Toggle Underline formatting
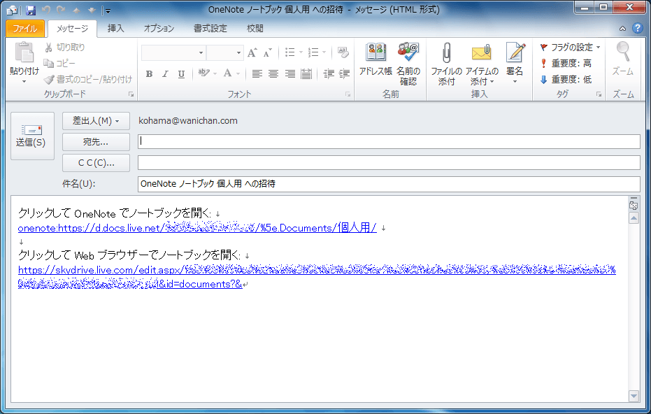 click(181, 74)
